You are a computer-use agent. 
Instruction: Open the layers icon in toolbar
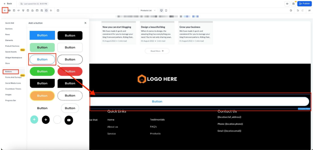[x=9, y=10]
